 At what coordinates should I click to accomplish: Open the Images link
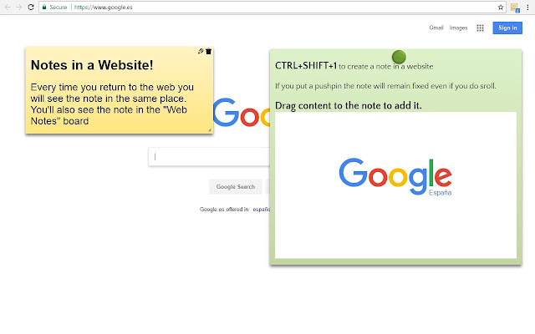(458, 28)
